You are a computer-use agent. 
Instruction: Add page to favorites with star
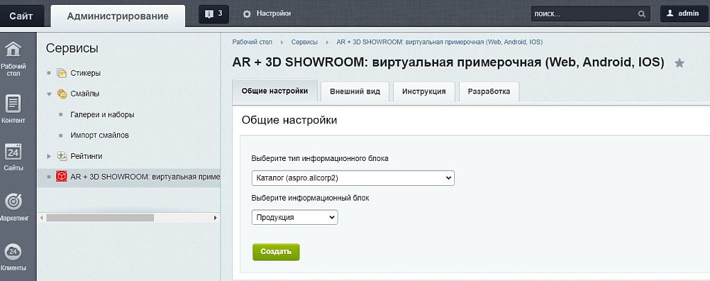[679, 63]
